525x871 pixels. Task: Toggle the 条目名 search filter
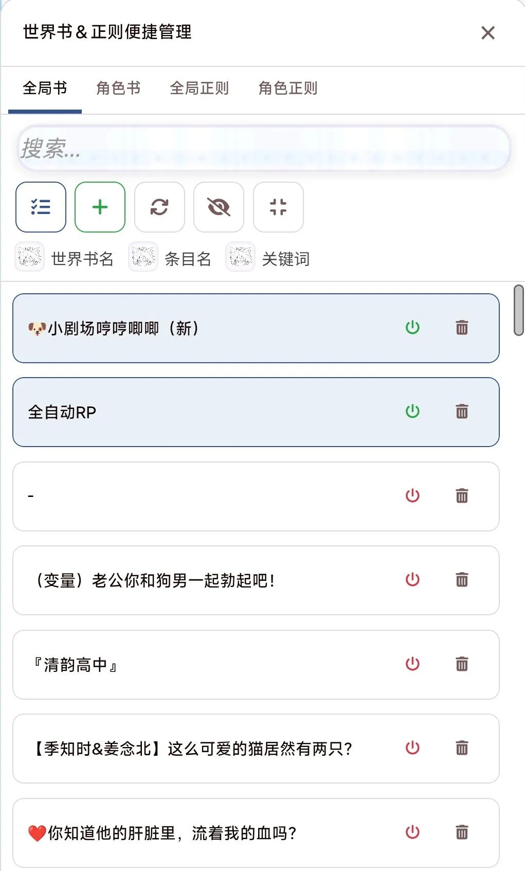[x=143, y=257]
